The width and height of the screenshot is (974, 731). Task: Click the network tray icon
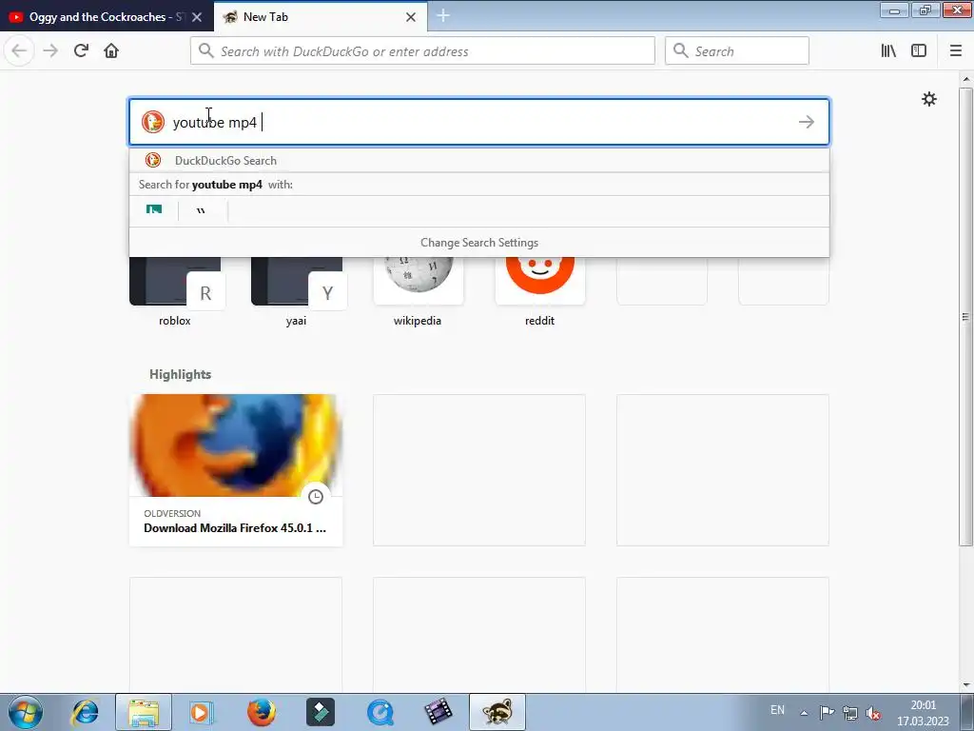pos(849,713)
